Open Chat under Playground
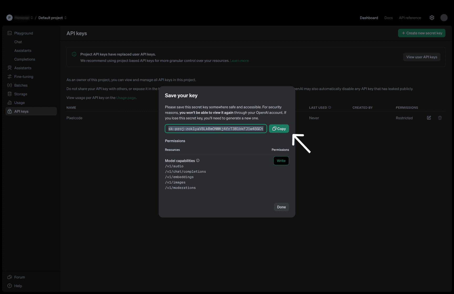This screenshot has height=294, width=454. 18,42
